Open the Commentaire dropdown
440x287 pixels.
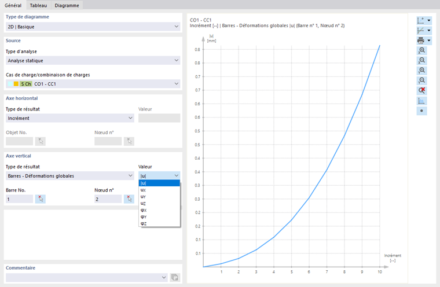pos(87,278)
